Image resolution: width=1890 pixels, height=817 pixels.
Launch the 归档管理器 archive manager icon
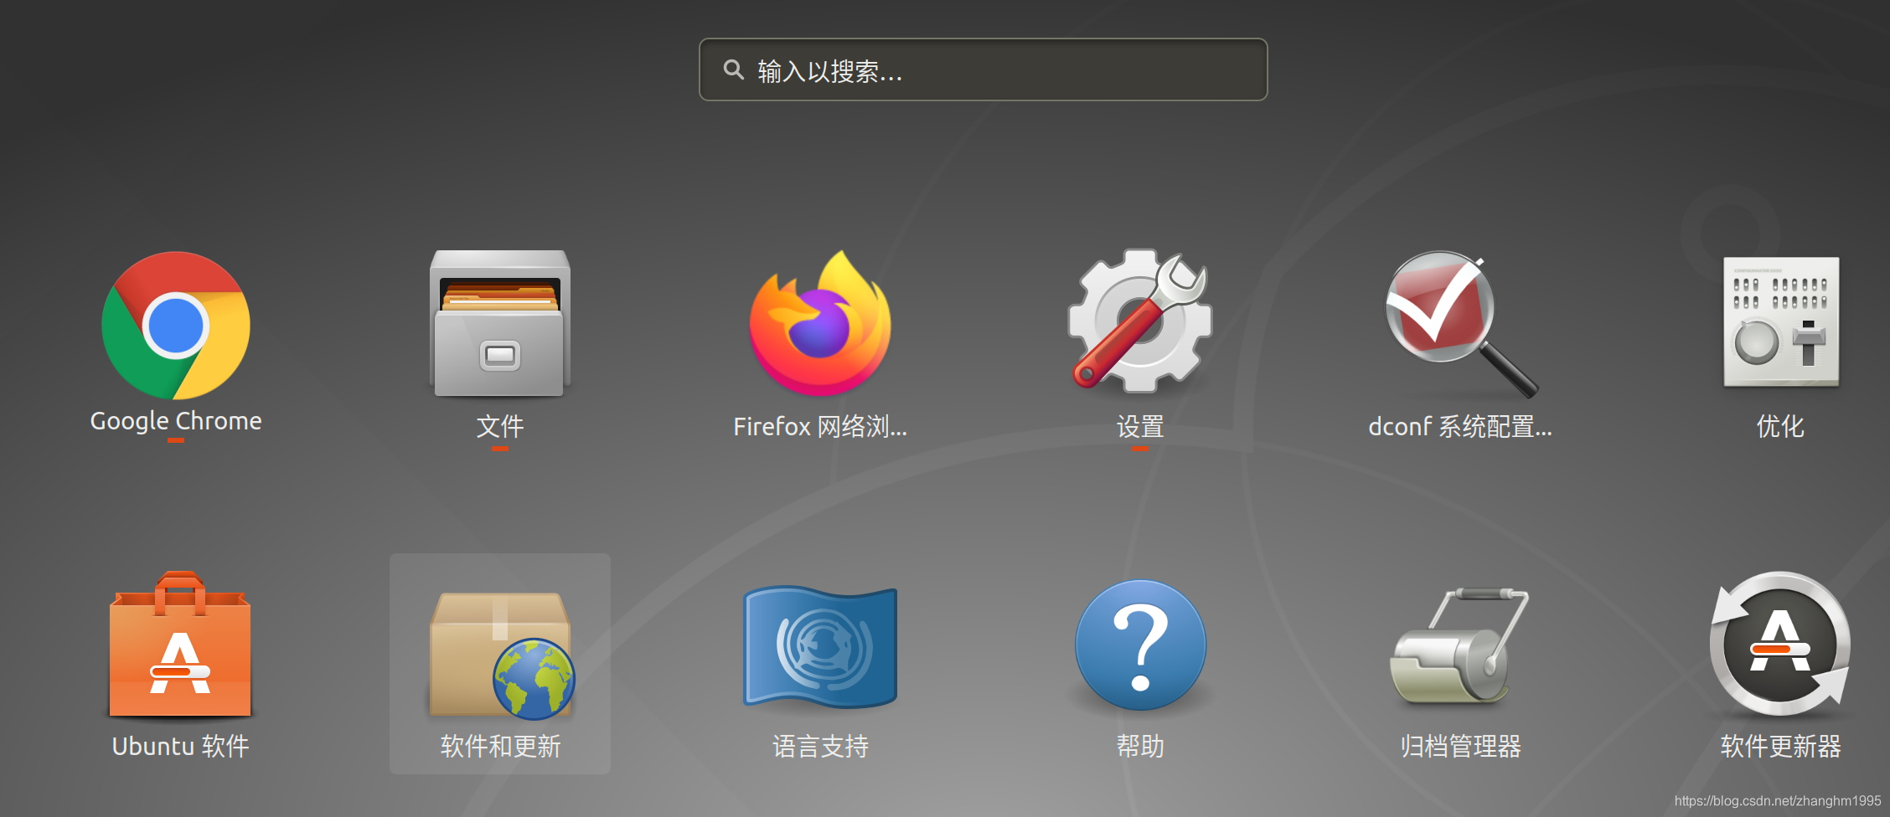point(1460,645)
